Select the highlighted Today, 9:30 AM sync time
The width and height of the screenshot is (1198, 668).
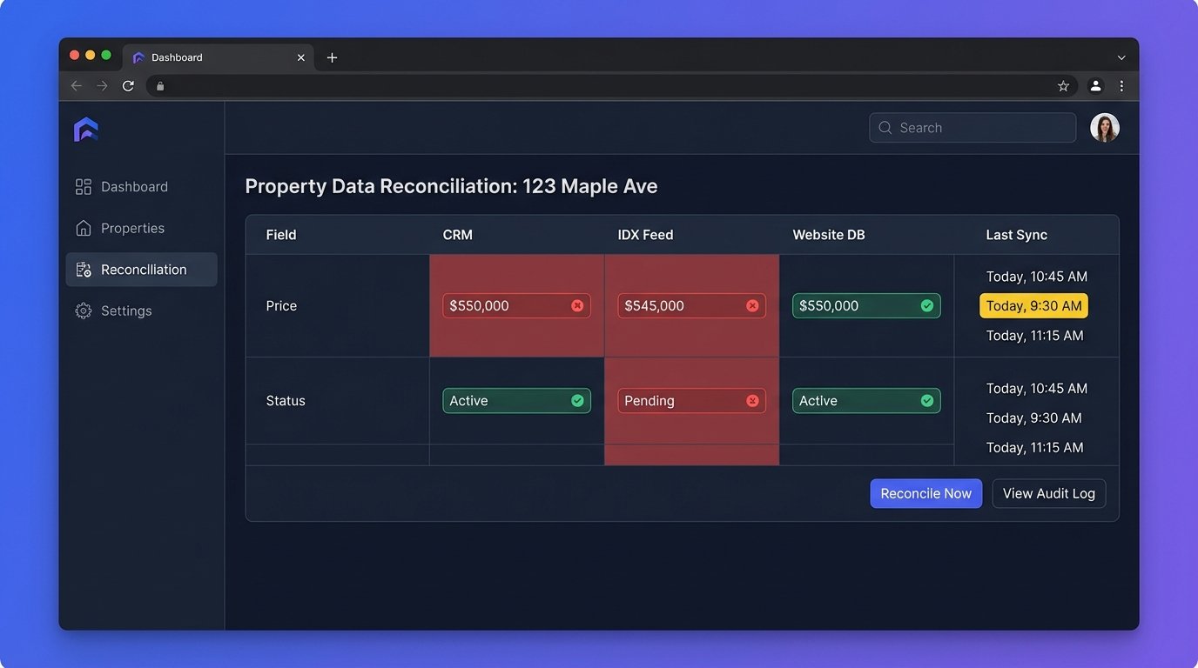pos(1033,306)
